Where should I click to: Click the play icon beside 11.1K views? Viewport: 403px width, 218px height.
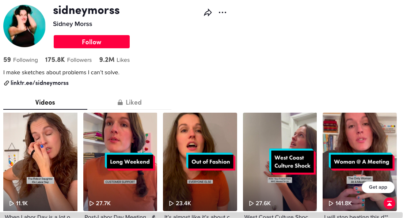tap(12, 203)
